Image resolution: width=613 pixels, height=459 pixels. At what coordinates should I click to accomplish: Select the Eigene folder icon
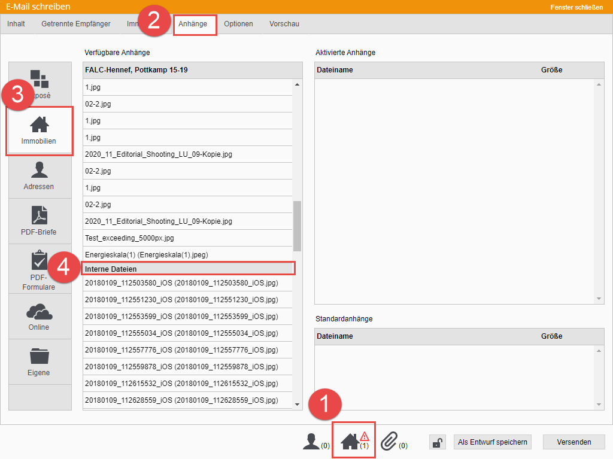pos(40,362)
